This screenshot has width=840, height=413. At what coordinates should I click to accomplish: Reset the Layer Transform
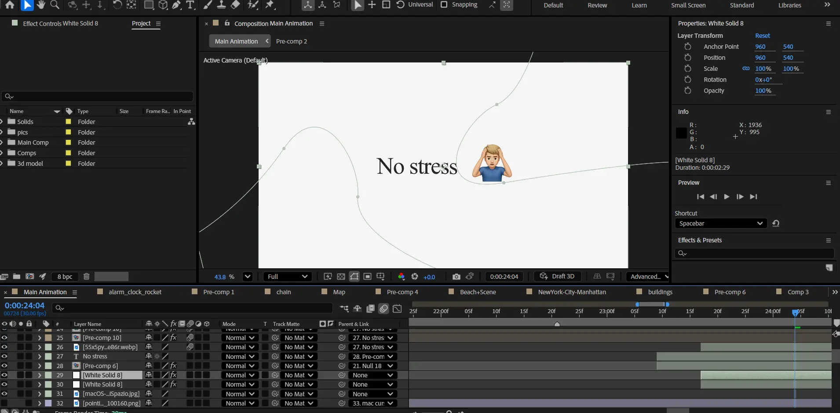[762, 36]
